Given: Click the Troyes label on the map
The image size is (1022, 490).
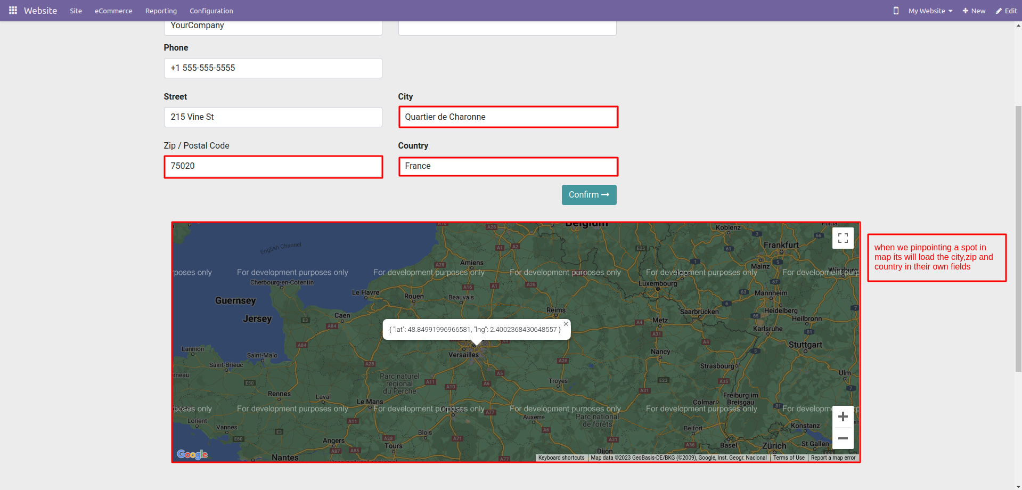Looking at the screenshot, I should [558, 381].
